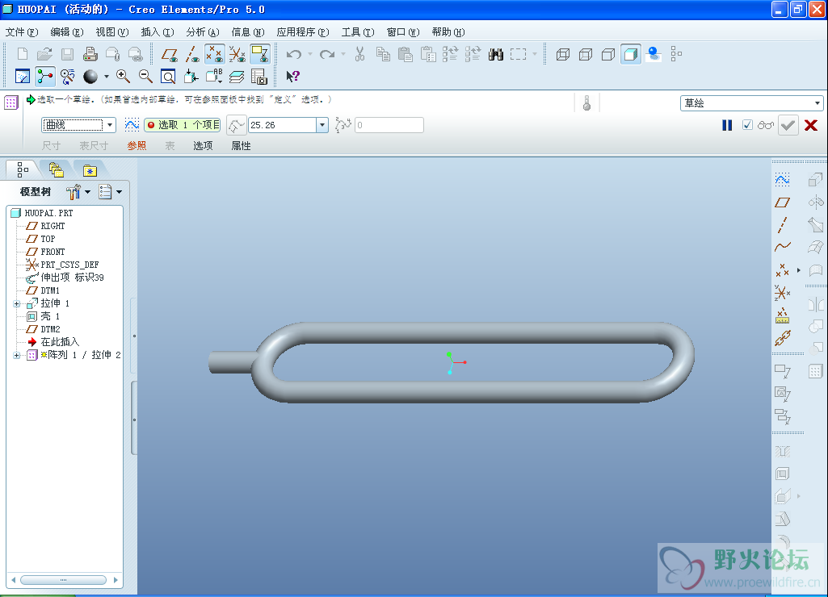This screenshot has width=828, height=597.
Task: Open the 25.26 value dropdown arrow
Action: tap(322, 125)
